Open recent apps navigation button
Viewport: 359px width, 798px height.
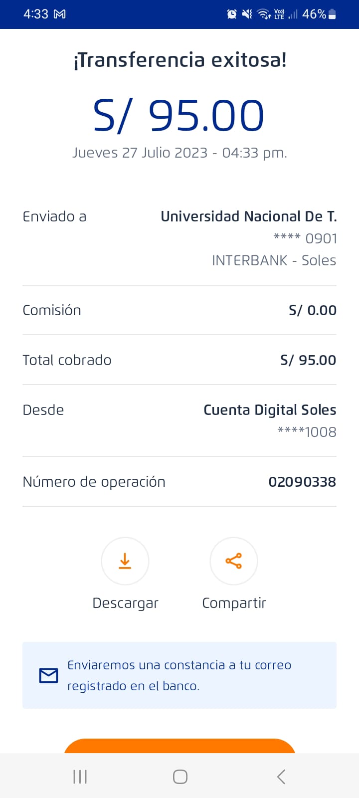(x=80, y=777)
